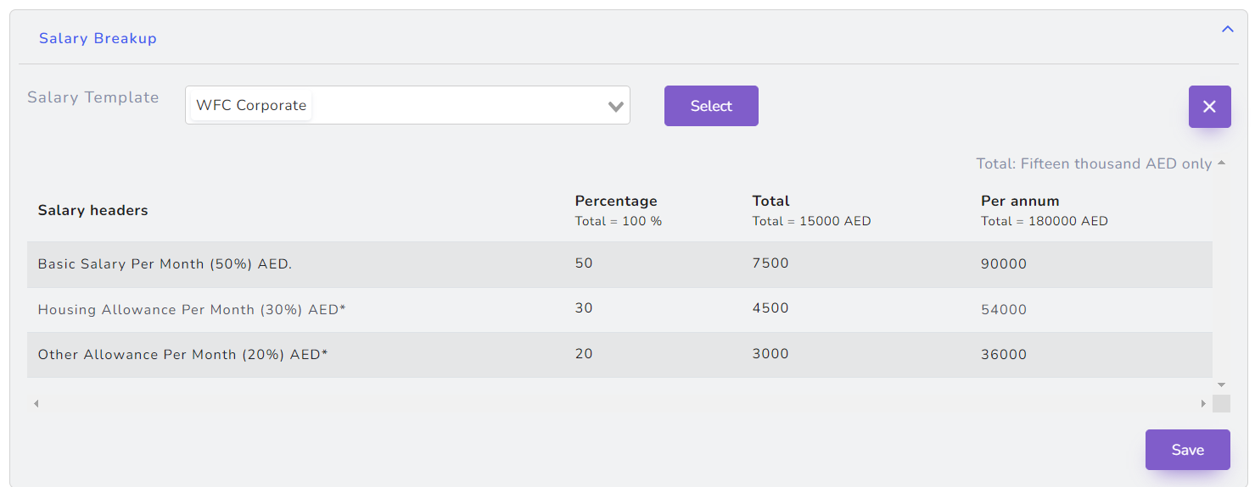Click the vertical scrollbar down arrow
The image size is (1255, 487).
(x=1221, y=385)
